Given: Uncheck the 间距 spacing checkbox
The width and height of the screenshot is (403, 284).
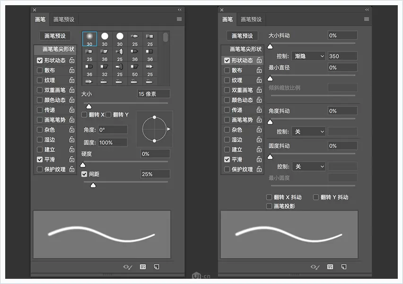Looking at the screenshot, I should [x=84, y=174].
